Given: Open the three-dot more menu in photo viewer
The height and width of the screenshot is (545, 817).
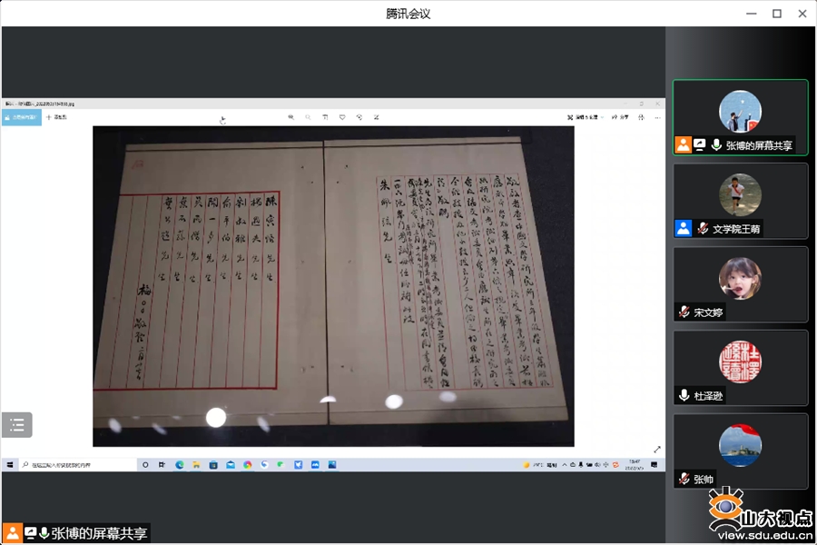Looking at the screenshot, I should [657, 117].
